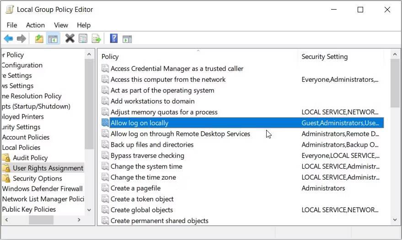This screenshot has width=402, height=240.
Task: Open the Action menu
Action: (x=35, y=25)
